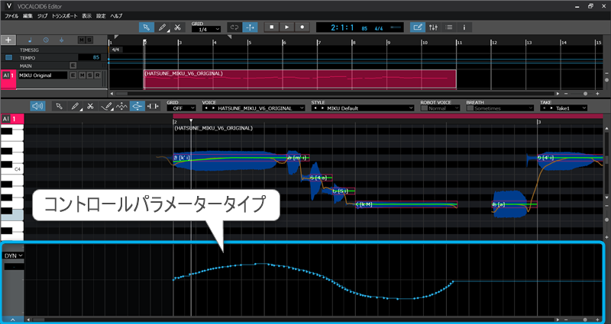Open the 表示 menu
This screenshot has width=611, height=324.
(86, 16)
